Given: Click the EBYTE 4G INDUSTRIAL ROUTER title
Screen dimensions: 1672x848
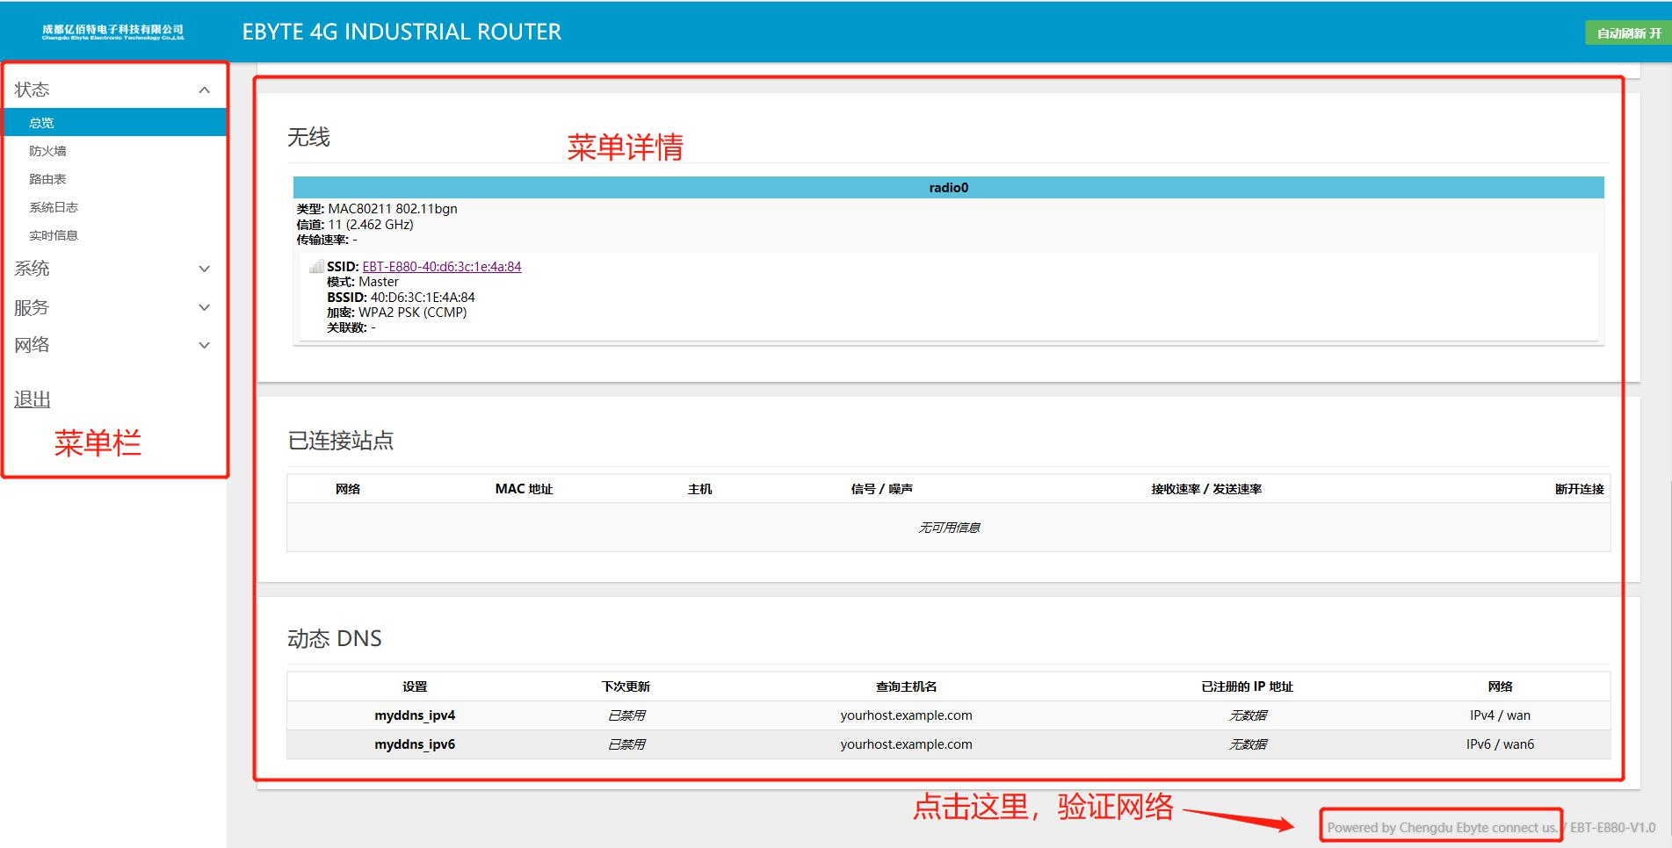Looking at the screenshot, I should click(x=402, y=32).
